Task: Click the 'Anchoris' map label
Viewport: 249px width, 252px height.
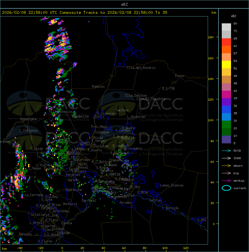Action: [x=70, y=204]
